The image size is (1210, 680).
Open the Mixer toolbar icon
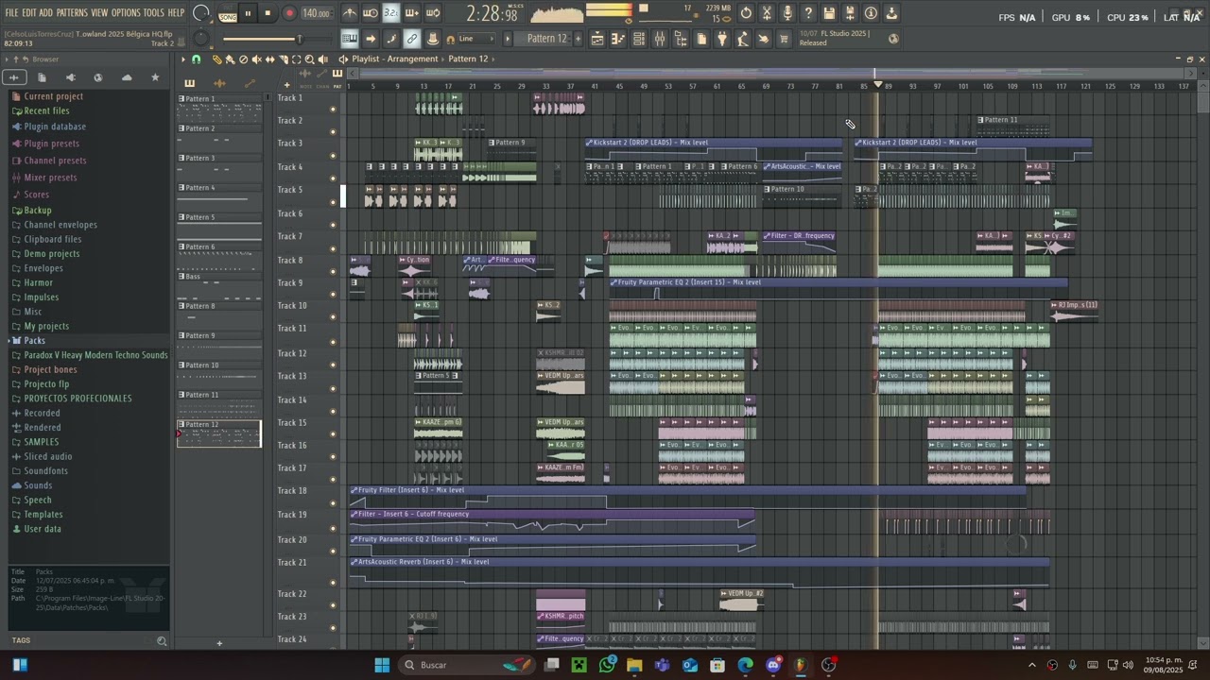[660, 39]
